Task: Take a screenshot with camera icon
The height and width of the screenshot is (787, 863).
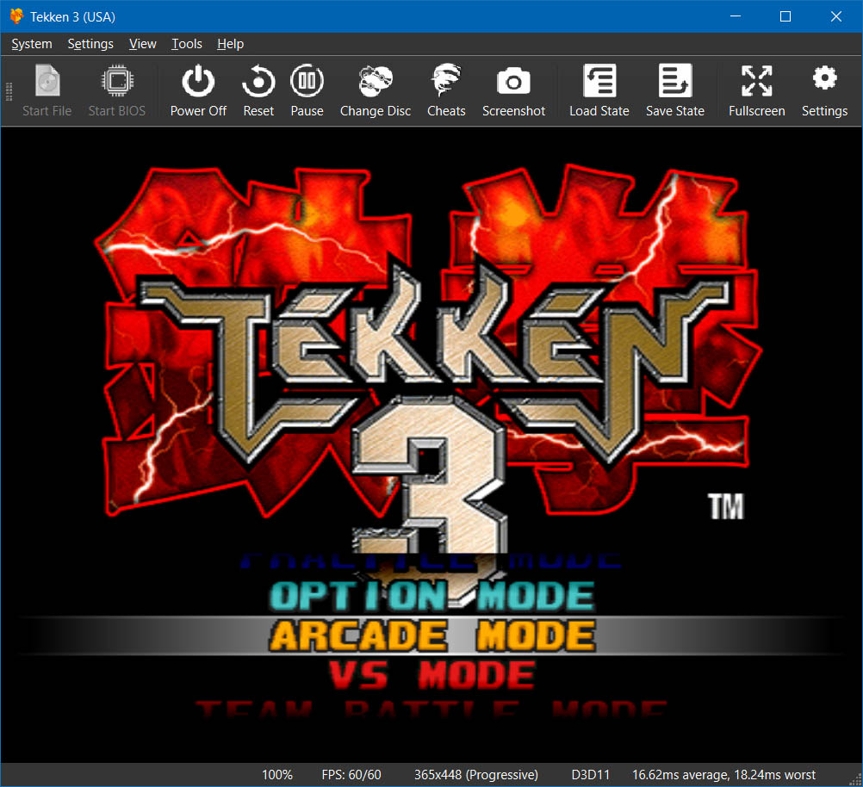Action: (x=513, y=90)
